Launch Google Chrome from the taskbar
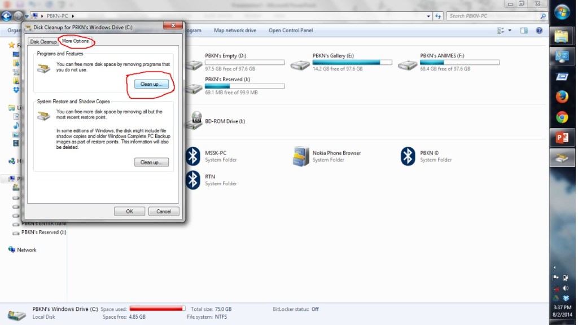This screenshot has height=325, width=578. 562,117
